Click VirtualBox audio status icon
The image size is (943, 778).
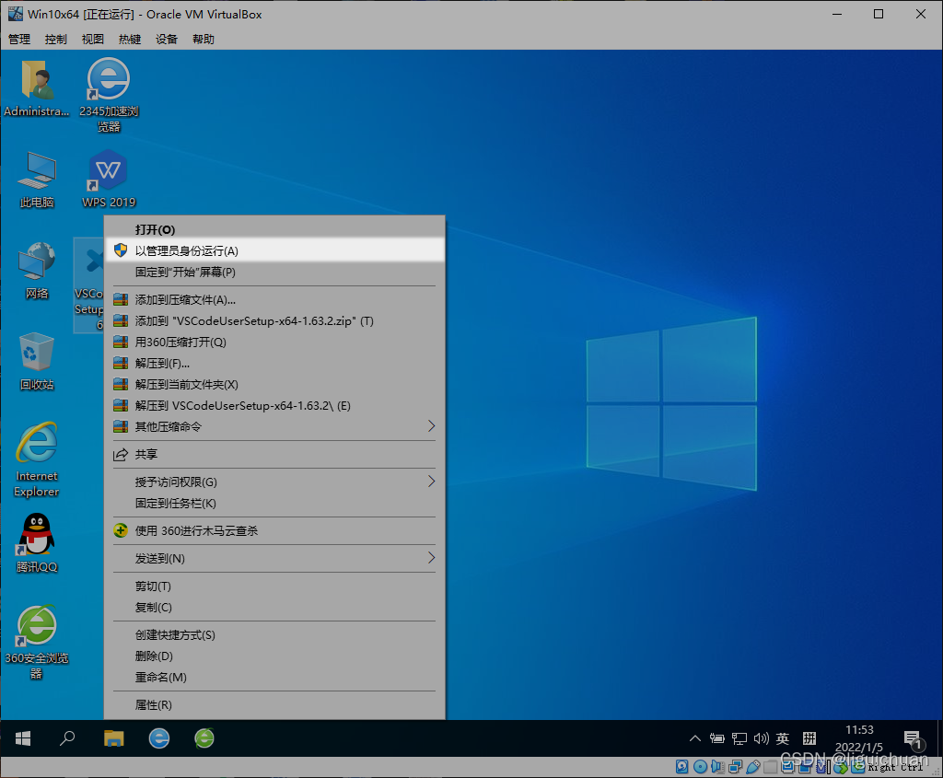pyautogui.click(x=717, y=767)
